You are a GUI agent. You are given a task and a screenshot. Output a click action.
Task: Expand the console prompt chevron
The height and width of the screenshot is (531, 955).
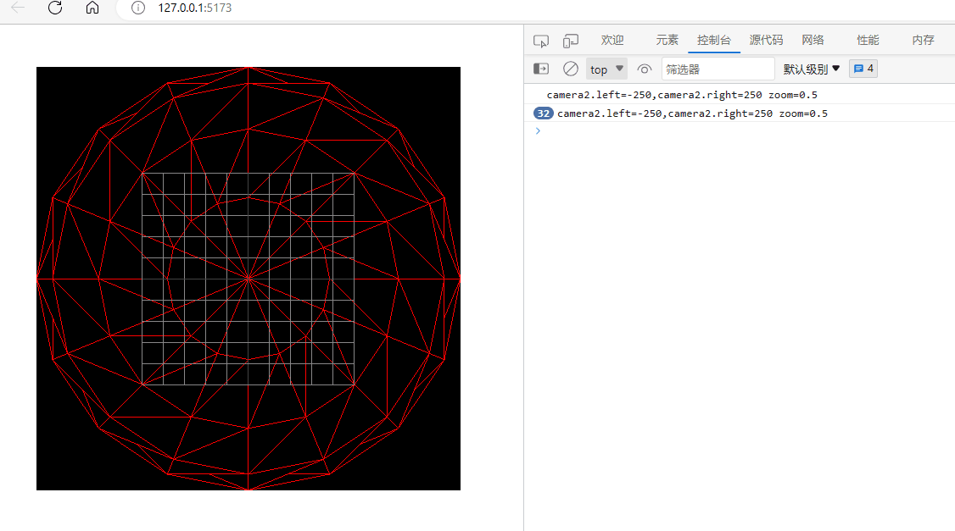[x=537, y=130]
